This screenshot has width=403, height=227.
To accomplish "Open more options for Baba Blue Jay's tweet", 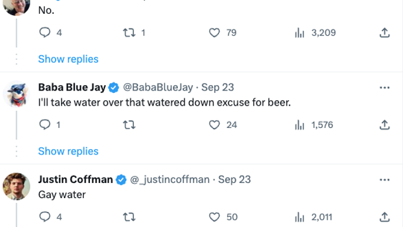I will point(384,88).
